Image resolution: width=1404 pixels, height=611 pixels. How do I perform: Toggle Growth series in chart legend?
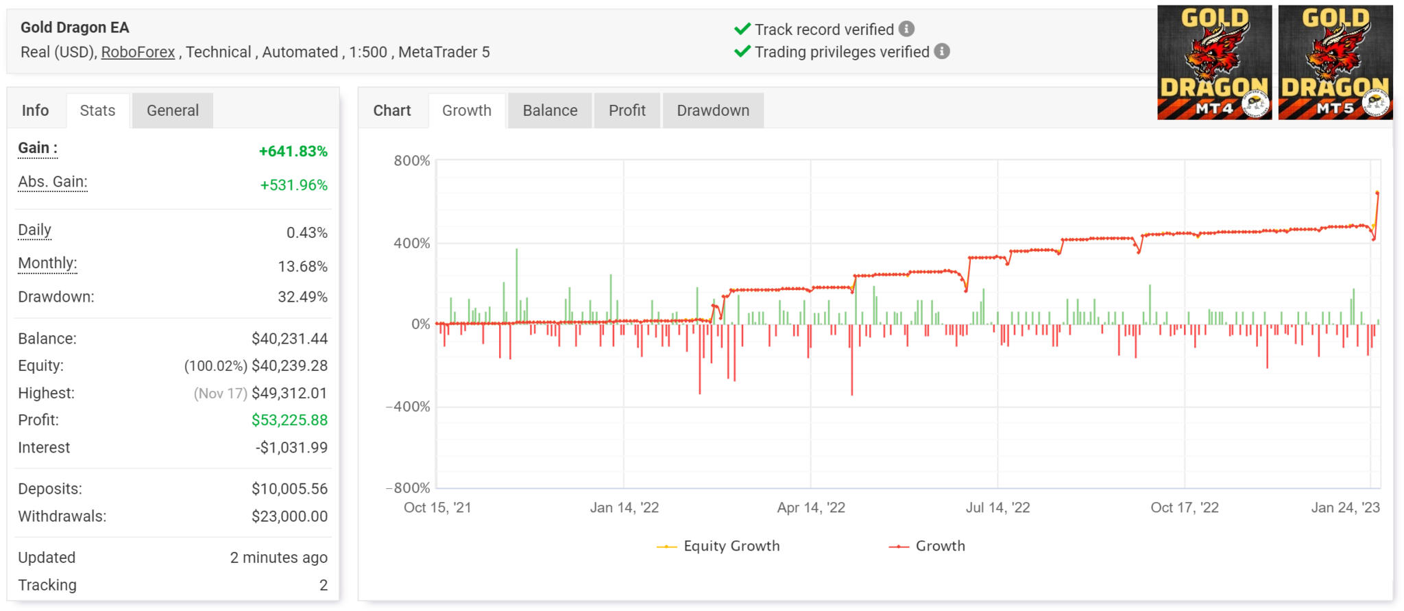pos(927,546)
